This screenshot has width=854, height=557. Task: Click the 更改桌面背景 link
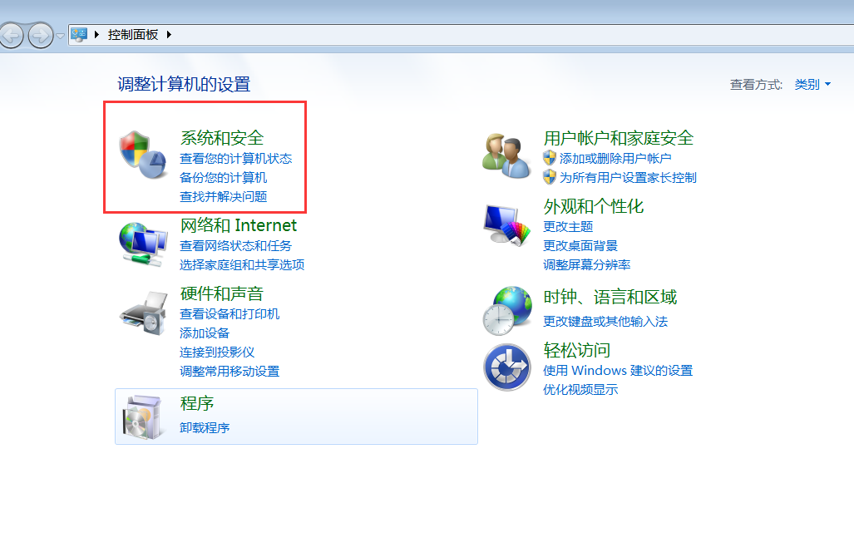pos(580,245)
